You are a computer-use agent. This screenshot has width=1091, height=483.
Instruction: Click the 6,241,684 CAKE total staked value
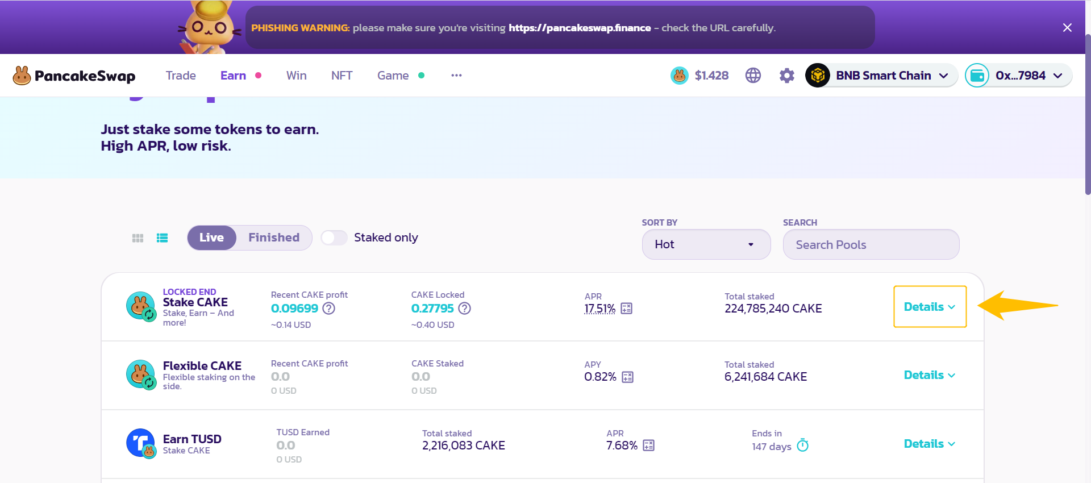coord(766,377)
